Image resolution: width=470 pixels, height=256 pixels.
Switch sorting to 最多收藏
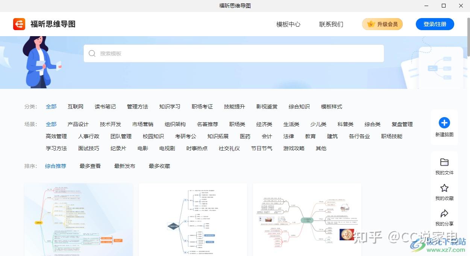pyautogui.click(x=159, y=166)
